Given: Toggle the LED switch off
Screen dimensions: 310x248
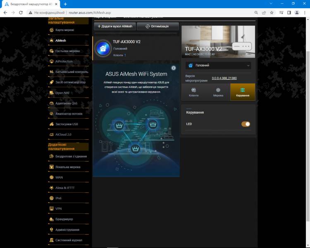Looking at the screenshot, I should [246, 124].
